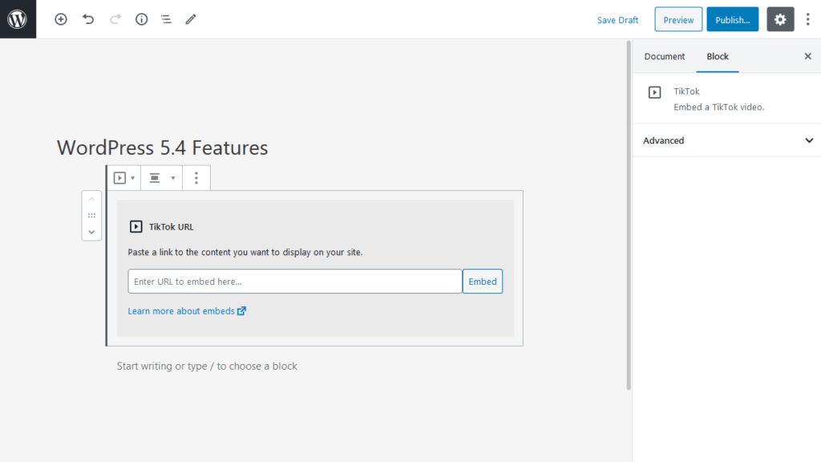The image size is (821, 462).
Task: Select the Block tab
Action: tap(718, 56)
